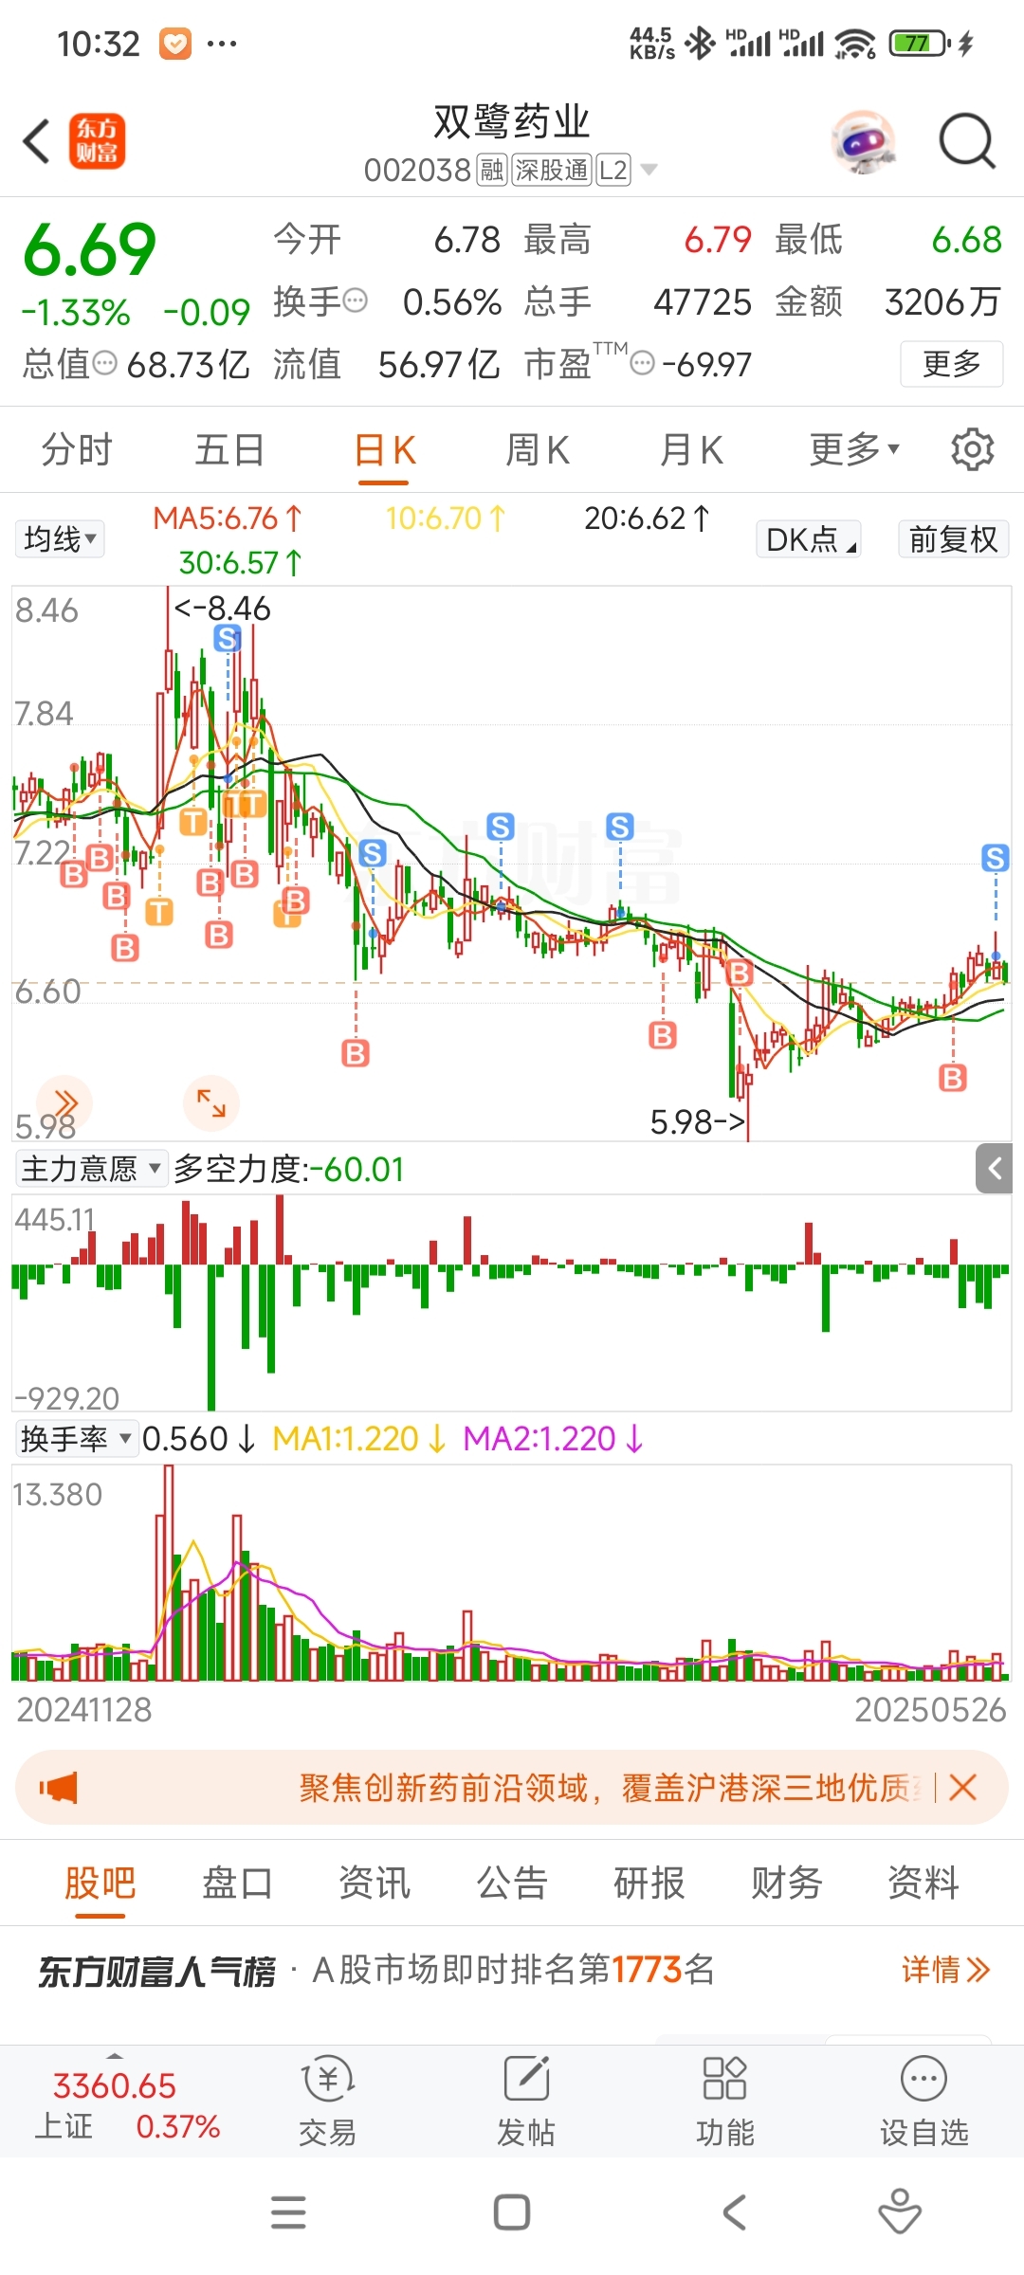Tap the search magnifier icon
This screenshot has width=1024, height=2275.
click(x=966, y=141)
